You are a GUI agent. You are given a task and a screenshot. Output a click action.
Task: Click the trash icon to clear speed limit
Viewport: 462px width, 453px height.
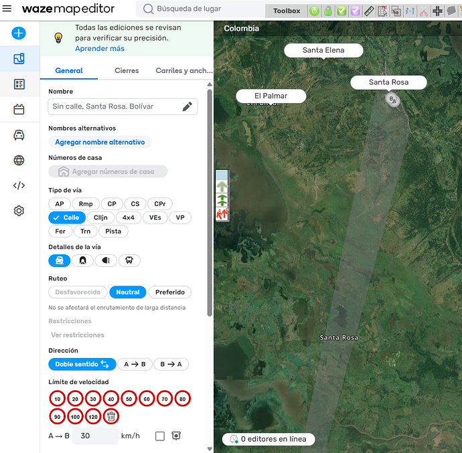pyautogui.click(x=112, y=416)
